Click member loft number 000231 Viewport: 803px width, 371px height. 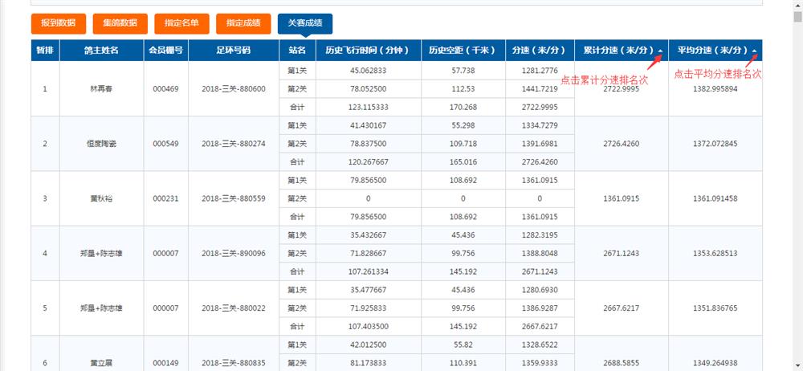point(165,198)
